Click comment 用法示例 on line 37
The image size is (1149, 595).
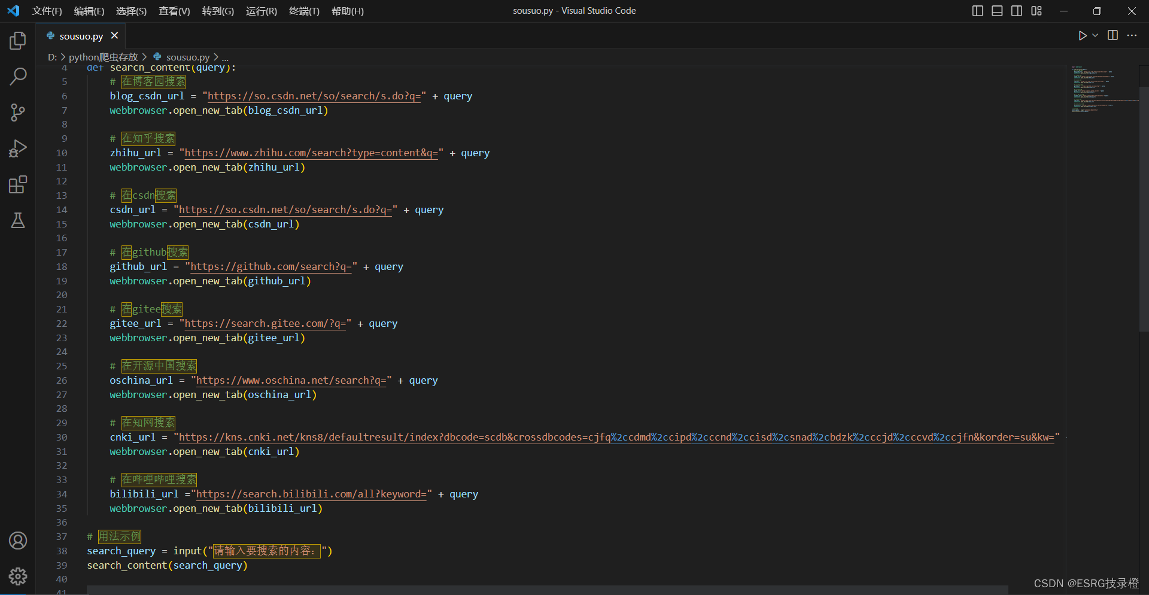click(x=120, y=536)
